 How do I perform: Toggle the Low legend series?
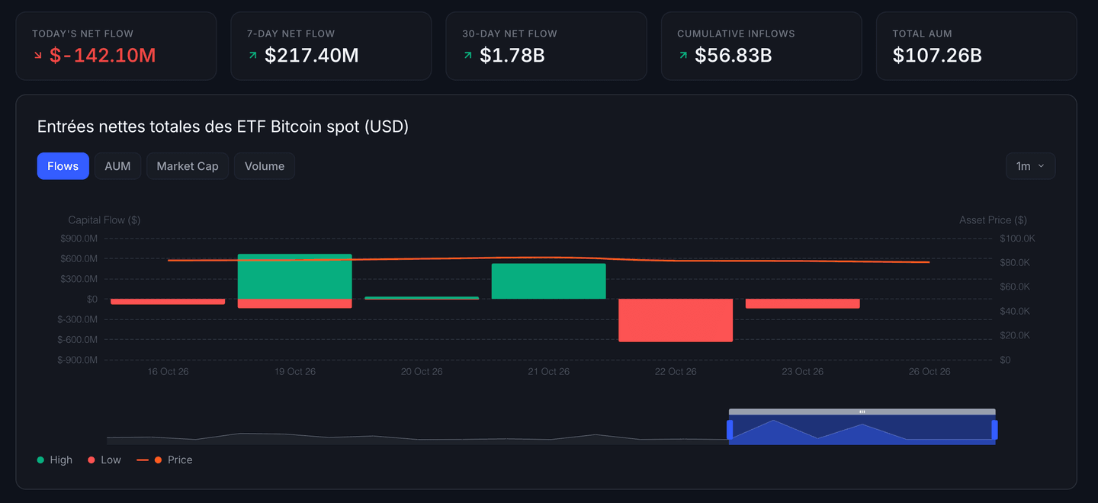coord(104,460)
